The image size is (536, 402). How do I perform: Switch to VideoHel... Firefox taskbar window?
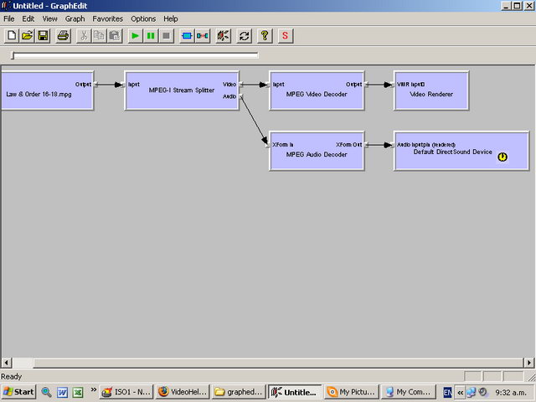coord(183,392)
